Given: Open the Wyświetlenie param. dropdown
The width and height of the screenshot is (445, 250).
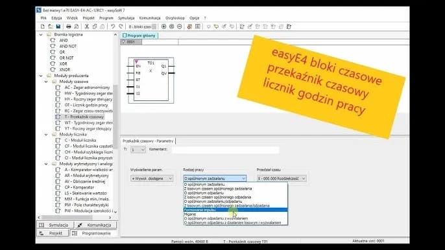Looking at the screenshot, I should (x=152, y=179).
